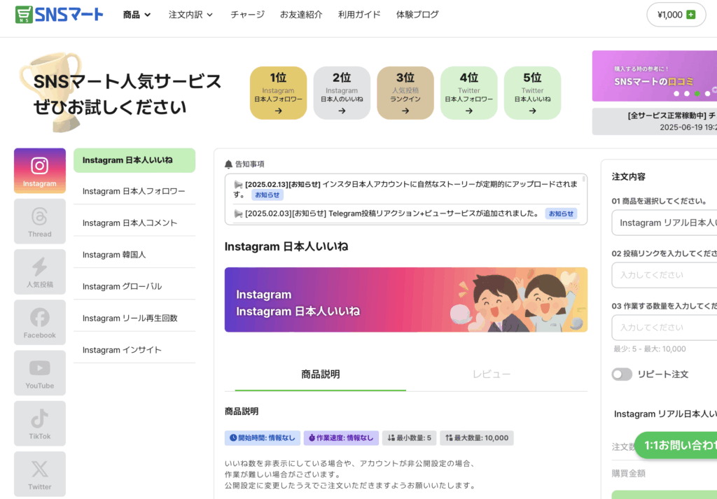Click the first white carousel dot
This screenshot has height=499, width=717.
pyautogui.click(x=676, y=93)
